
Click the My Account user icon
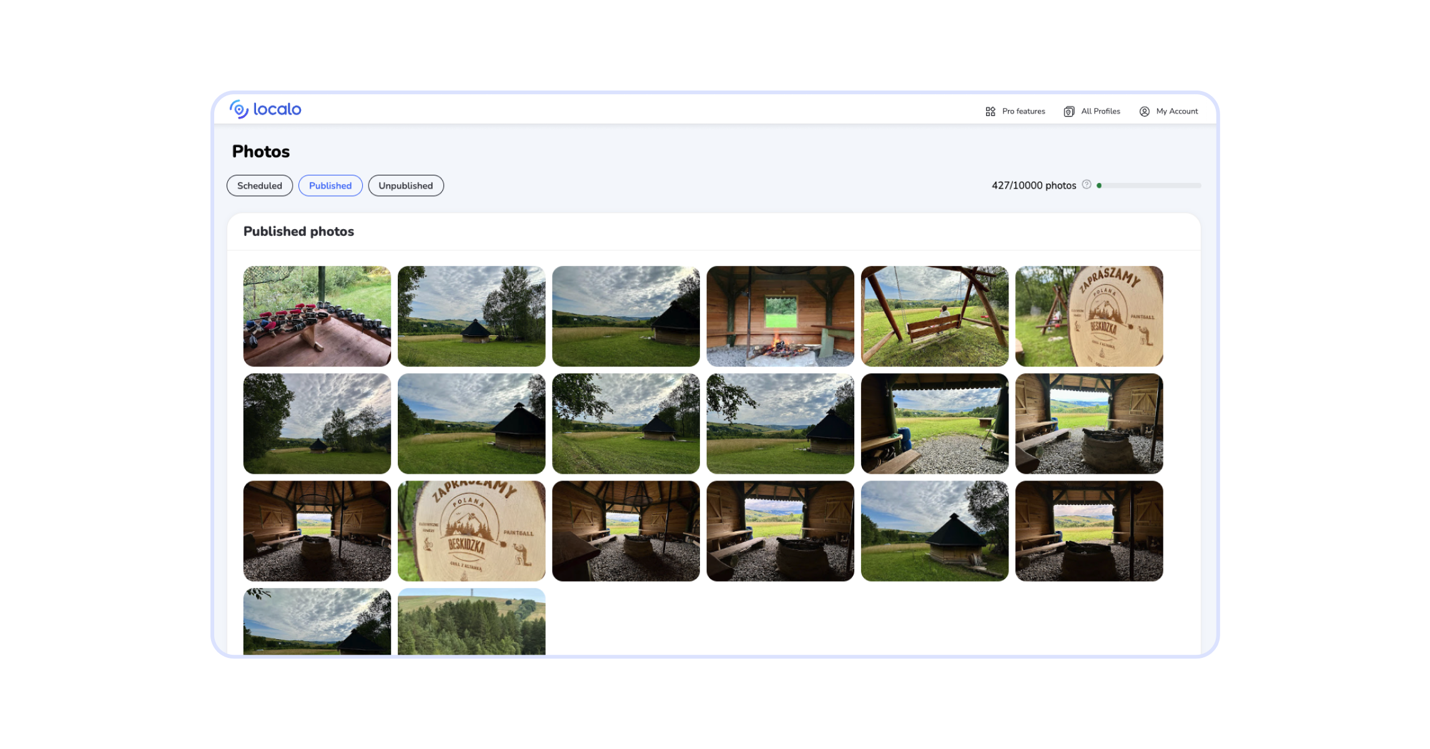click(x=1145, y=112)
